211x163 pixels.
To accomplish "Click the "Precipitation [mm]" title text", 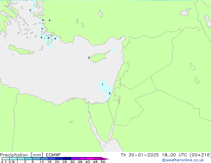I will point(22,155).
